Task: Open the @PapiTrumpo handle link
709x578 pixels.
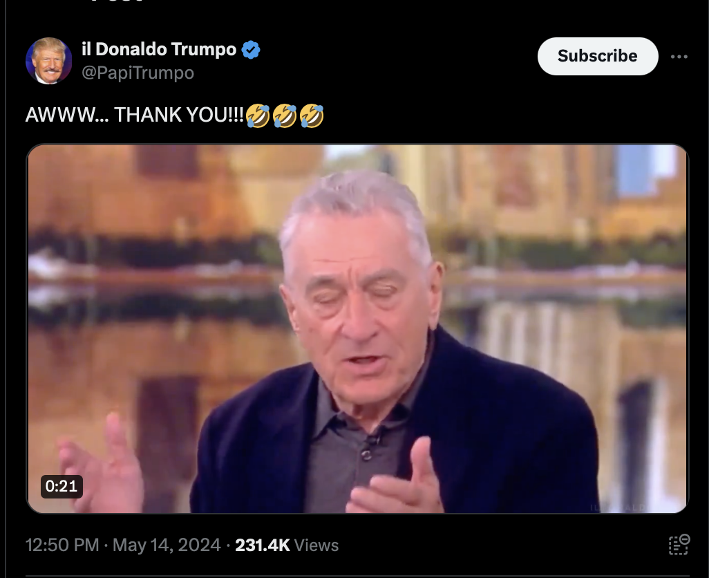Action: (x=138, y=73)
